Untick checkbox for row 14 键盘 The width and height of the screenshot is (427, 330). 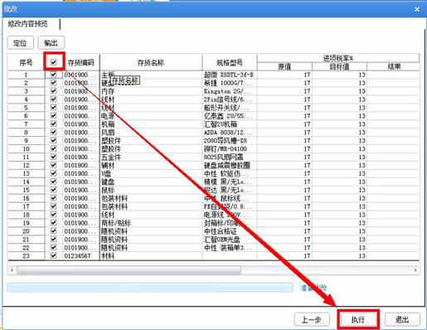click(54, 182)
